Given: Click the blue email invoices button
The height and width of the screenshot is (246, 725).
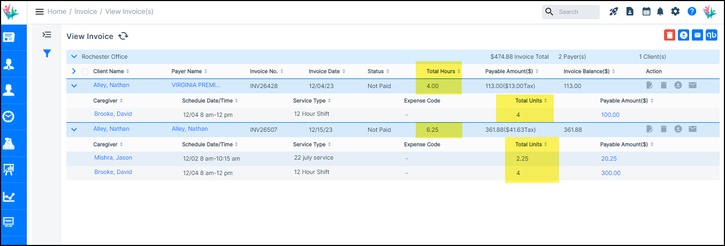Looking at the screenshot, I should (697, 35).
